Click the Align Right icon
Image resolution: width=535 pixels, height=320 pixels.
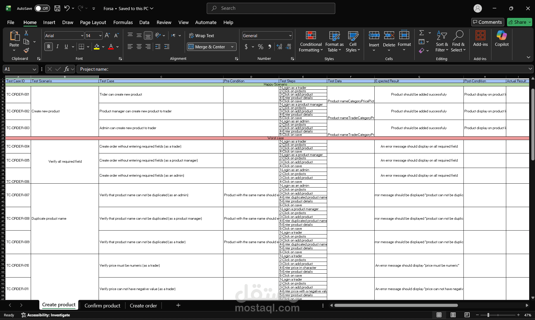[148, 47]
